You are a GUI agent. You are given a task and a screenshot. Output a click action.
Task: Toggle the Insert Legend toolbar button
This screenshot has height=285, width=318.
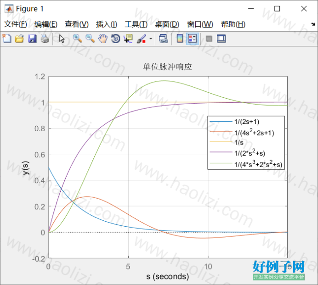pos(192,39)
